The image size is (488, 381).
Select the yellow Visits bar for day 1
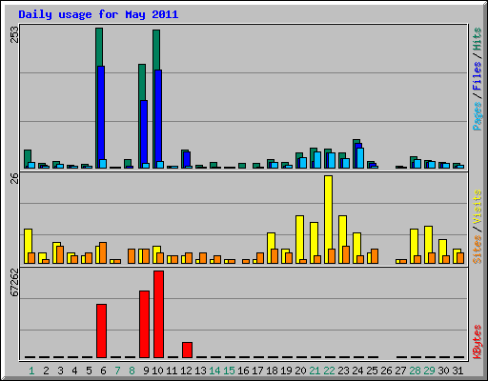coord(28,241)
